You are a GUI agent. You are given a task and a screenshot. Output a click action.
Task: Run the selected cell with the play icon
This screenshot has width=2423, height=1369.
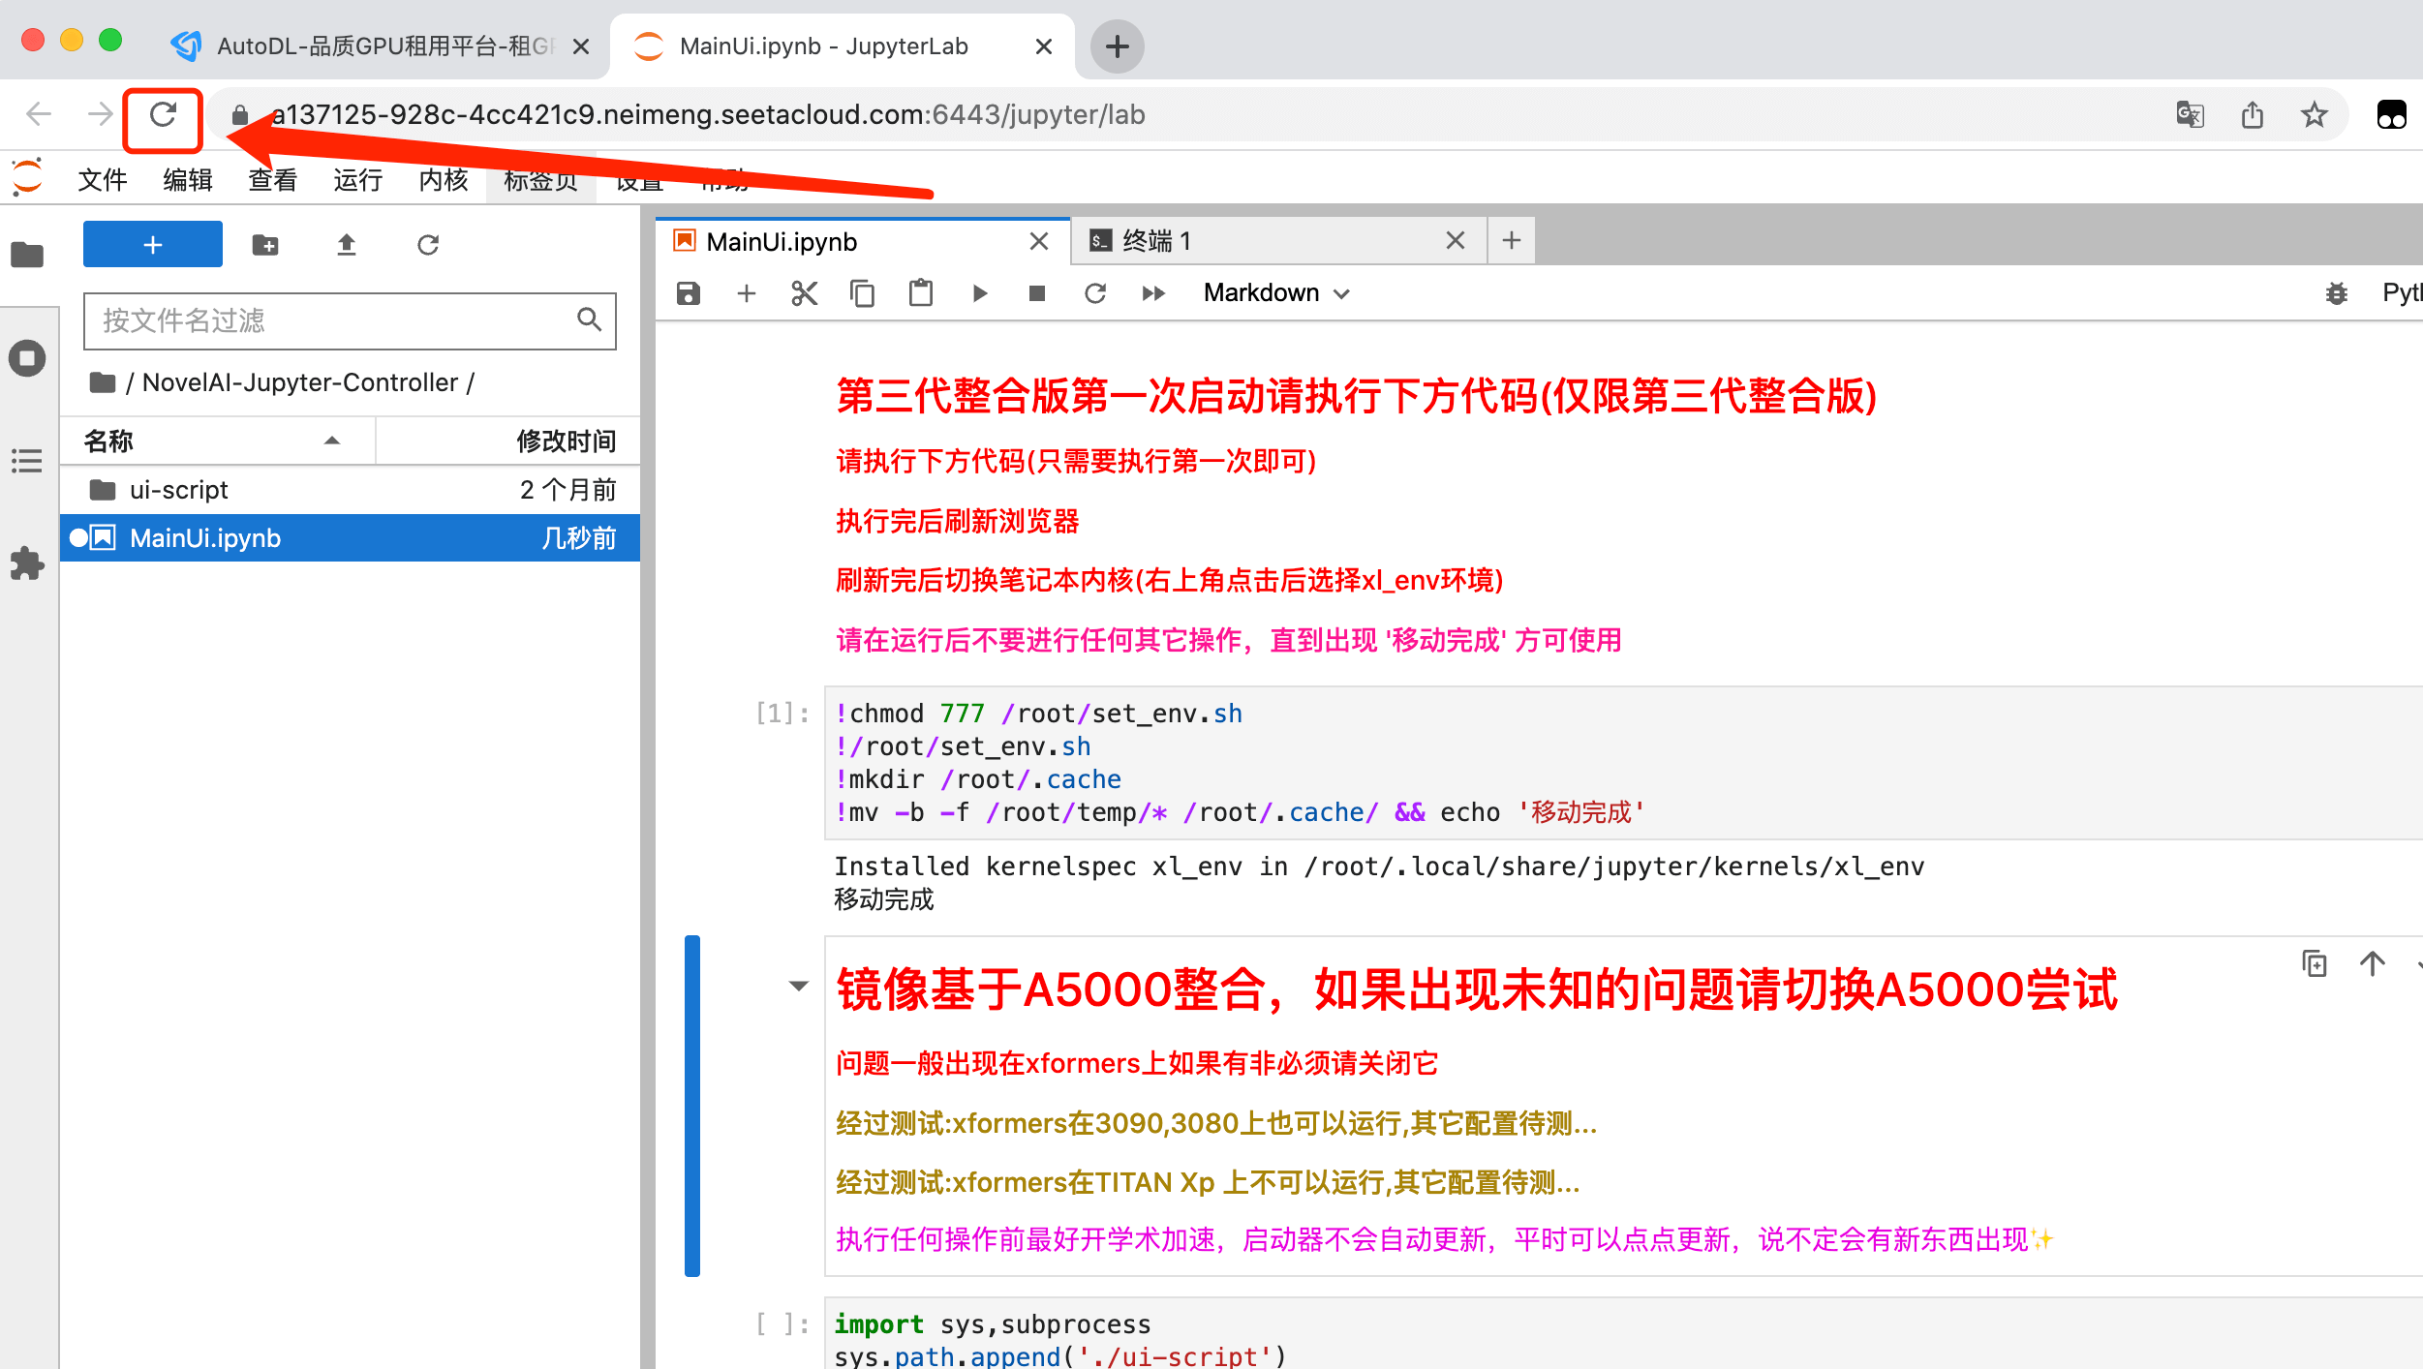click(x=979, y=293)
